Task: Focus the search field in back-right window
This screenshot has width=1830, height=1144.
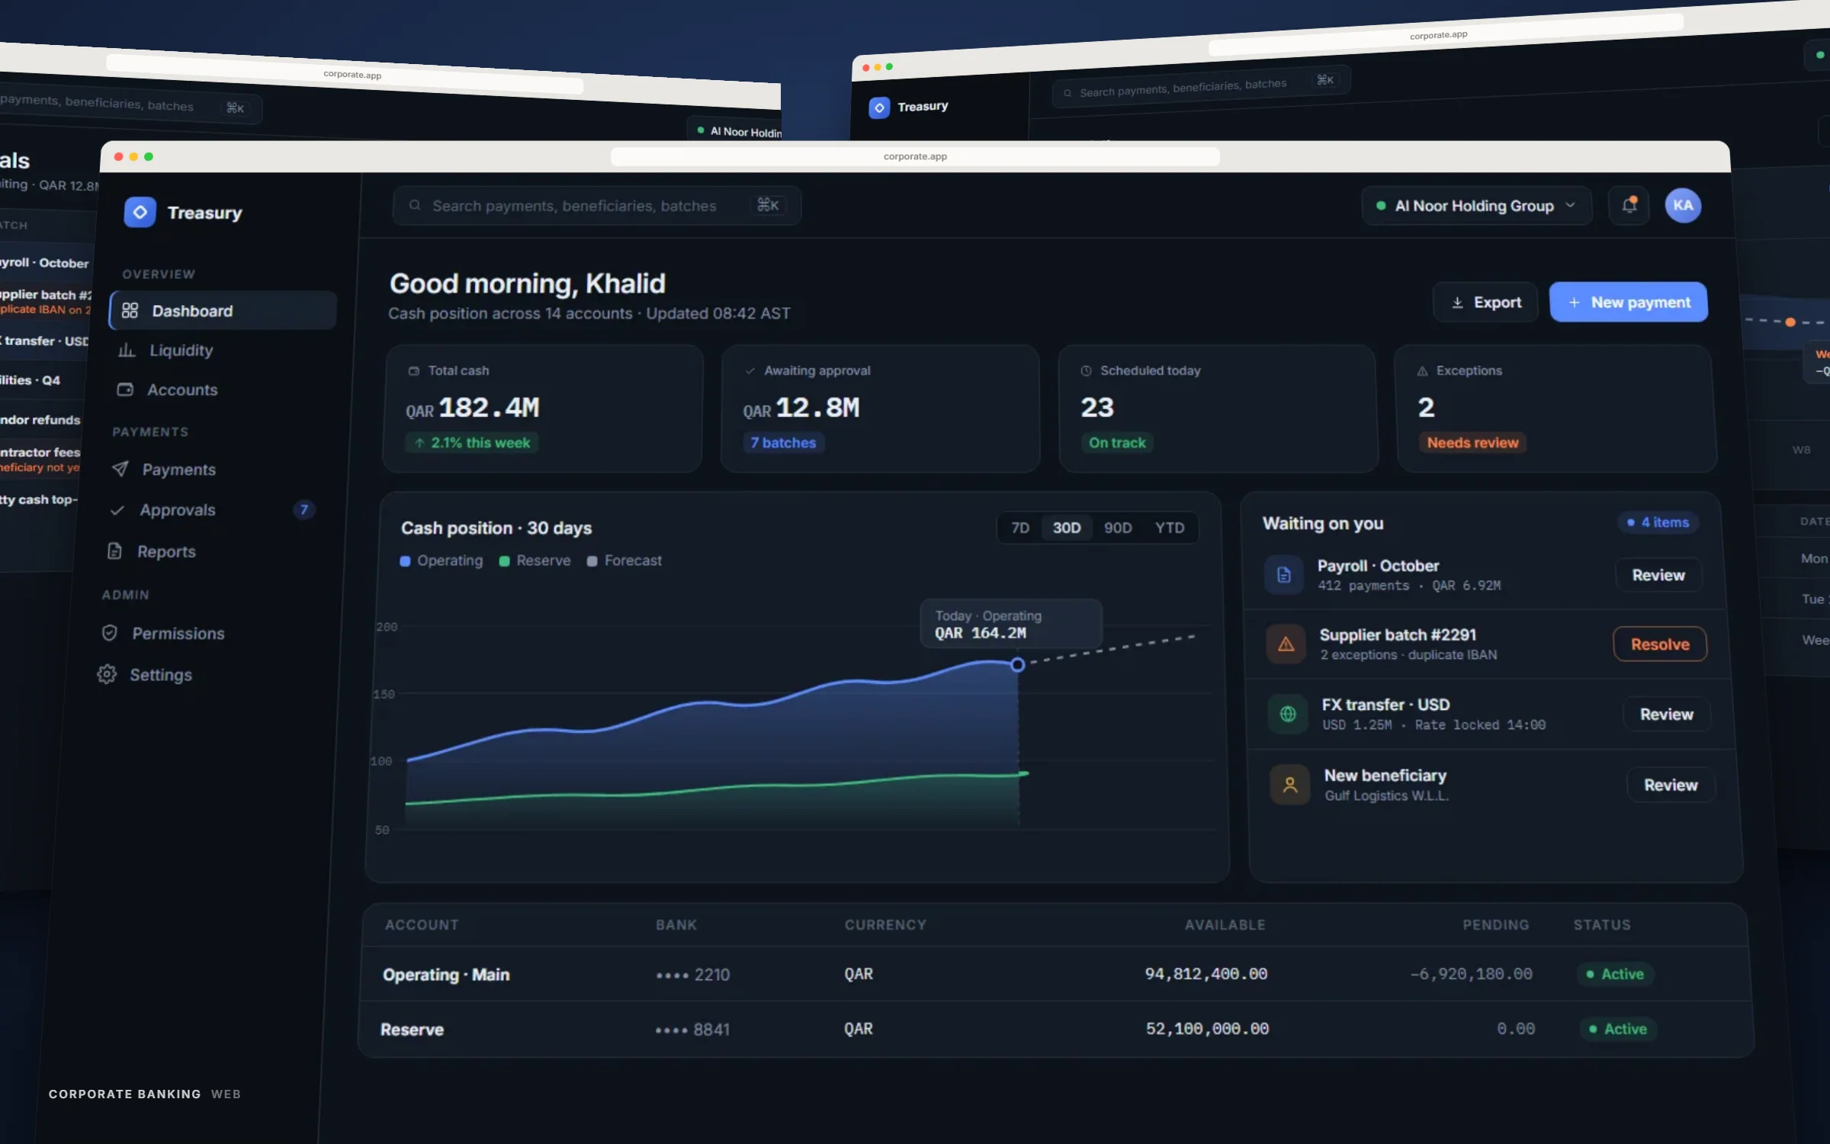Action: [x=1201, y=85]
